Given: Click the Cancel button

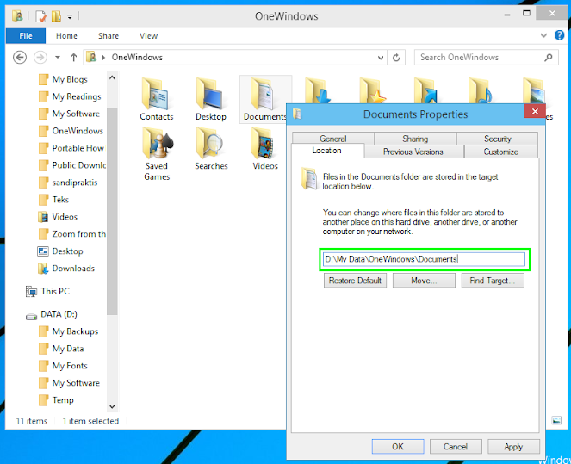Looking at the screenshot, I should click(x=456, y=447).
